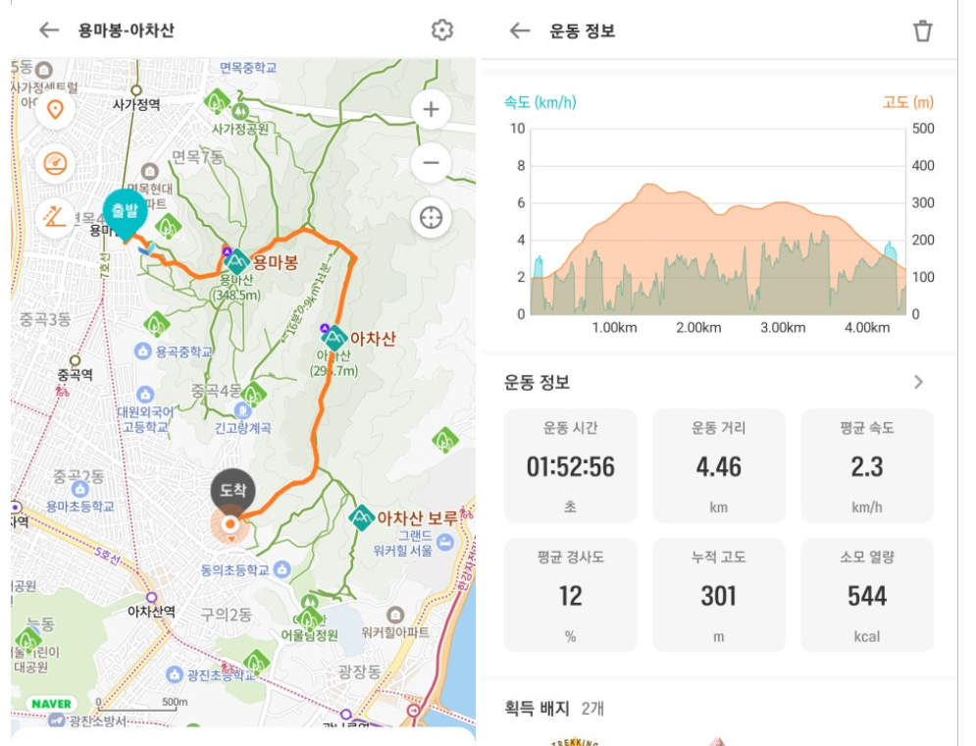Zoom in on the map

[x=431, y=110]
